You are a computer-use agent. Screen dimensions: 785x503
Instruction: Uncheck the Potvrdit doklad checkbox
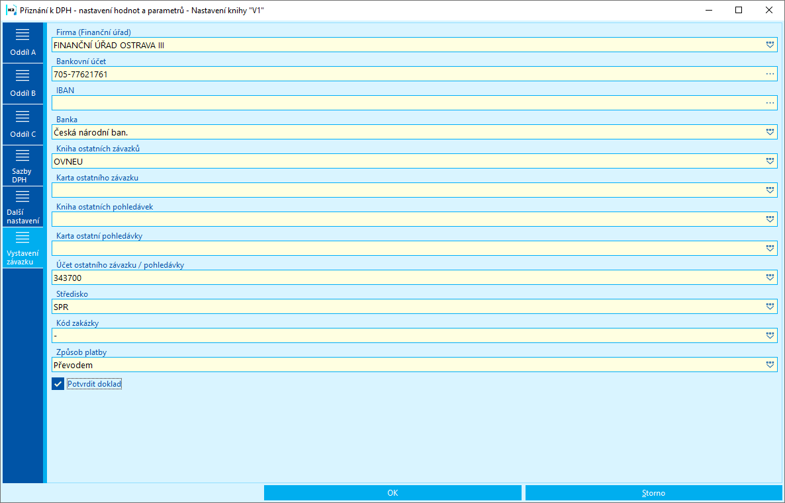[58, 384]
